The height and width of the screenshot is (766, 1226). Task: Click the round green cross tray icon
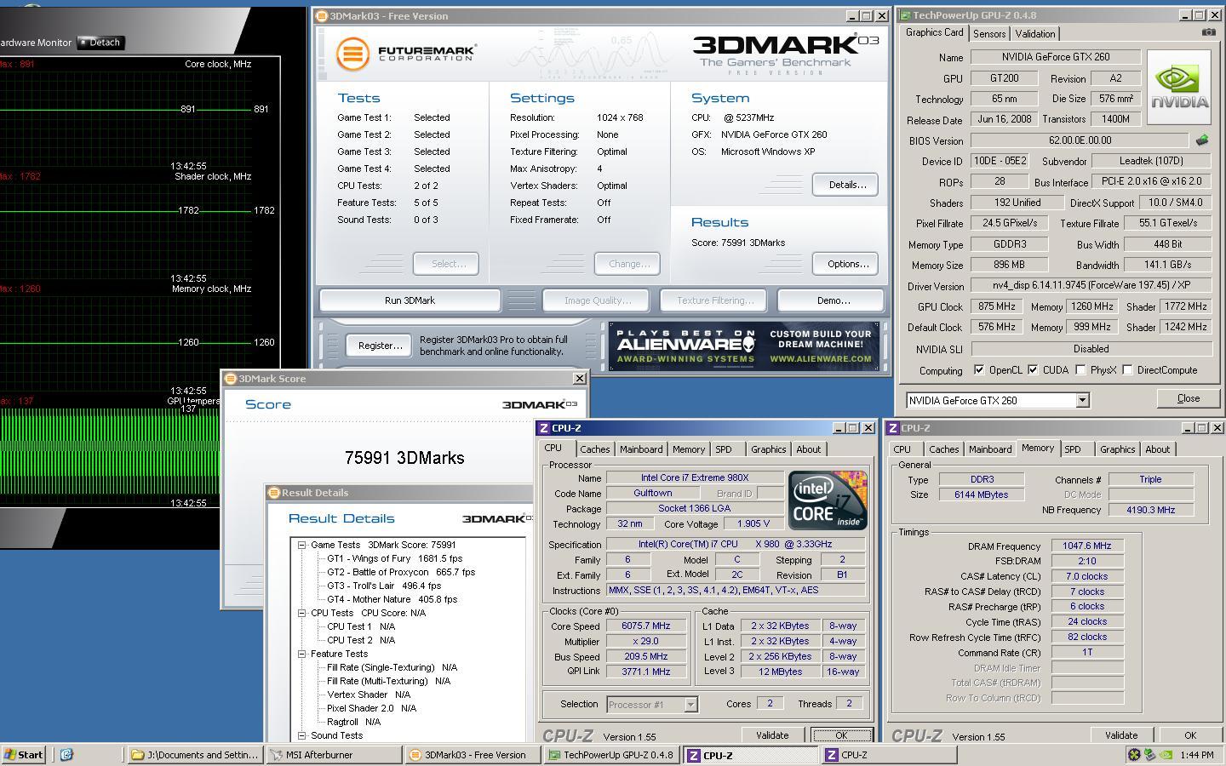click(x=1134, y=755)
